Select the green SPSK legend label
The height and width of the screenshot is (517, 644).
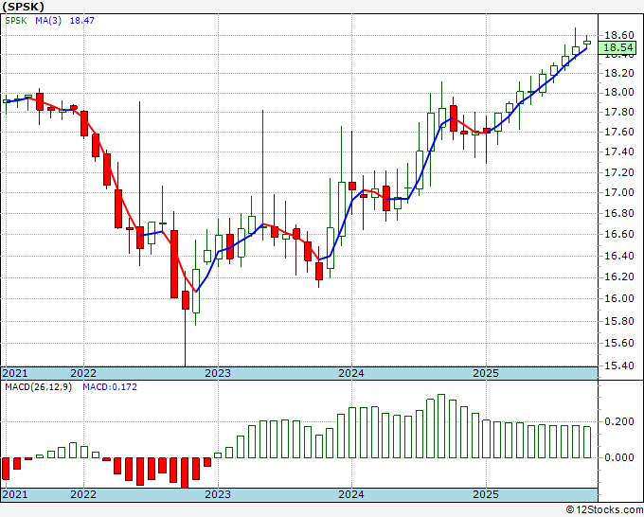(x=16, y=20)
